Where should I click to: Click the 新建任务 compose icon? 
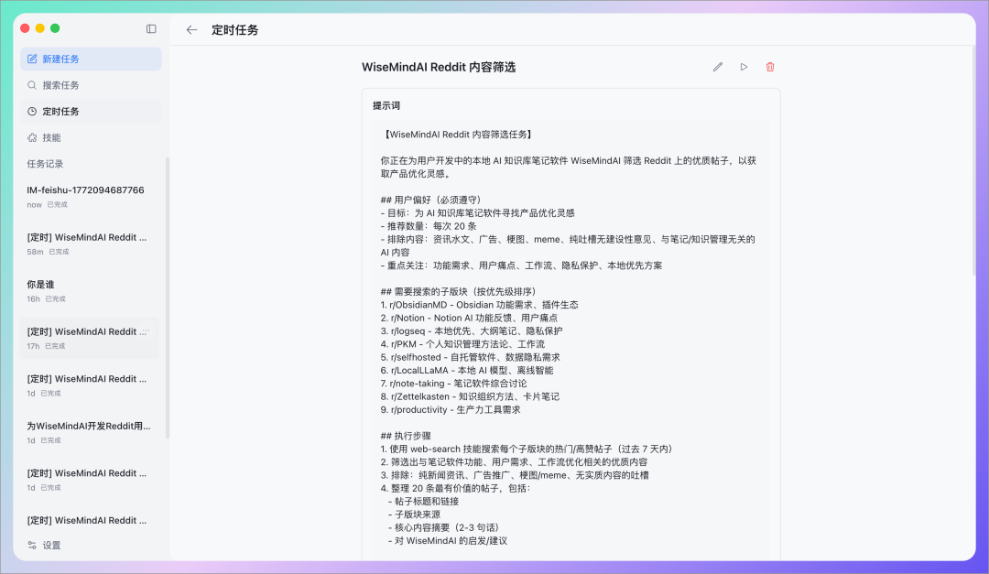click(33, 60)
